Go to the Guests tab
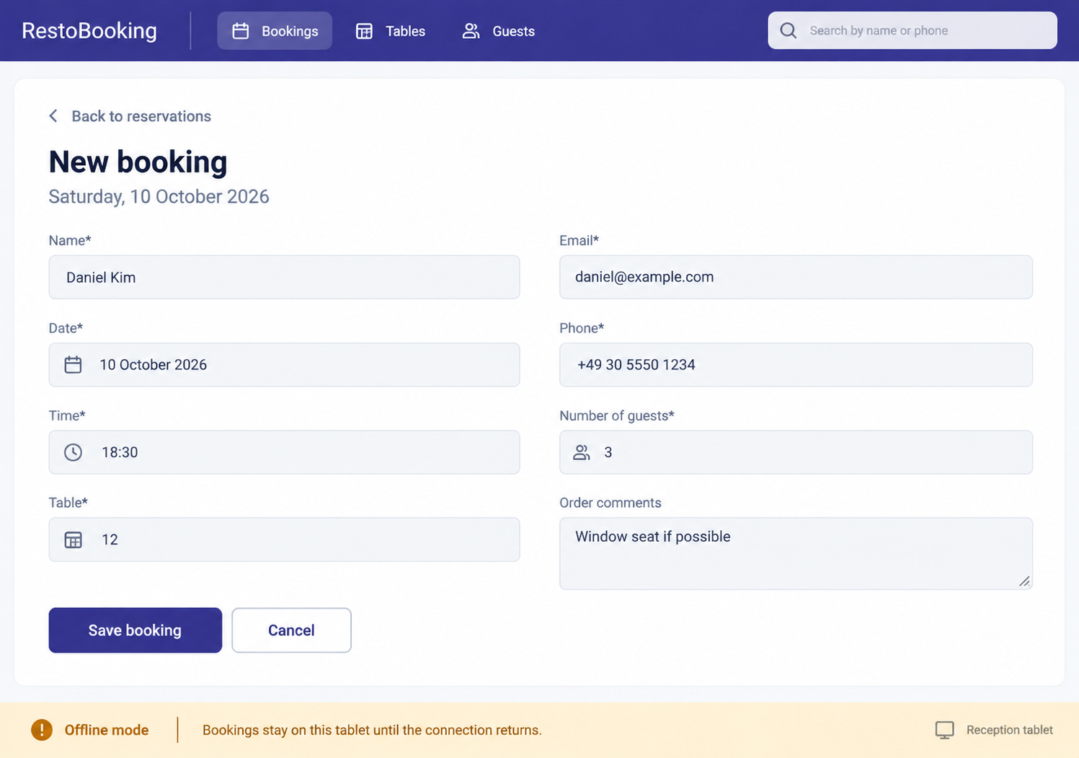Viewport: 1079px width, 758px height. 498,31
